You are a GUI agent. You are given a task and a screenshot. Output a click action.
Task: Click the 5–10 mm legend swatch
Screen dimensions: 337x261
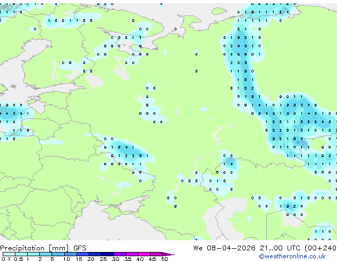click(58, 254)
